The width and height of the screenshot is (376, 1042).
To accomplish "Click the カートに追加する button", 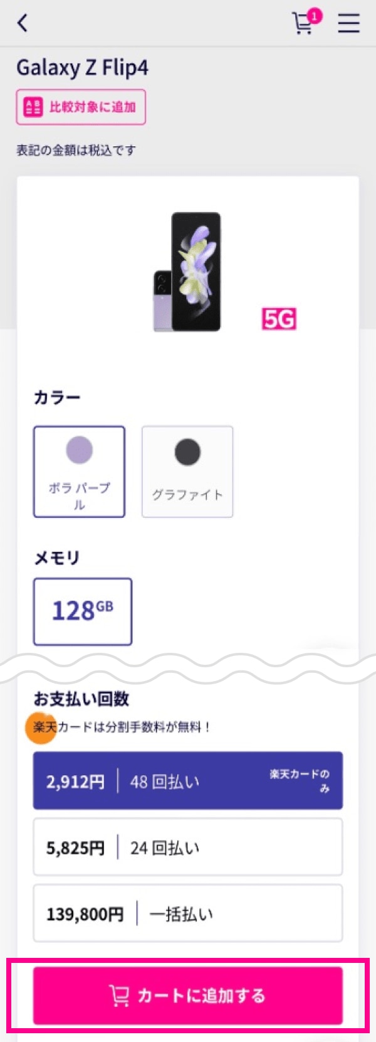I will (188, 996).
